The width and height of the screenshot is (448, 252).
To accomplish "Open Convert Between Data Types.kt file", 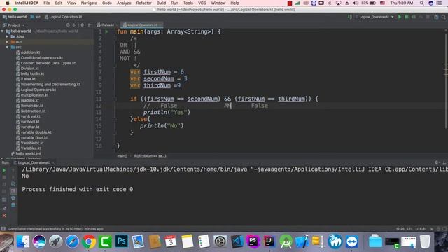I will (48, 63).
